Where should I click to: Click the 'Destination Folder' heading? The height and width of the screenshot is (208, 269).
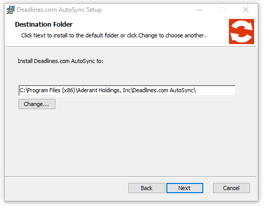point(45,25)
